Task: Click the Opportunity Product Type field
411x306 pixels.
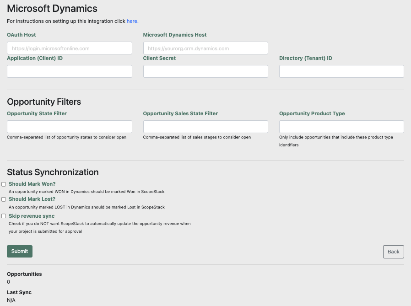Action: point(341,126)
